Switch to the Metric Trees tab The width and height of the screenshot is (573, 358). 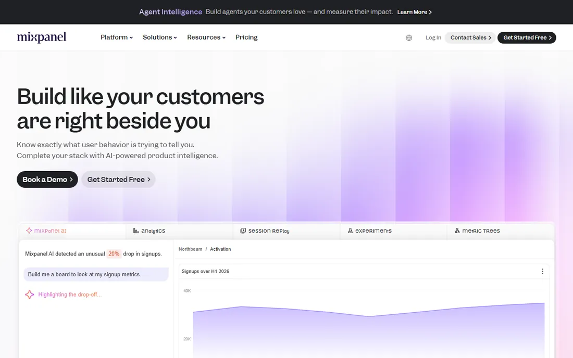pyautogui.click(x=500, y=231)
